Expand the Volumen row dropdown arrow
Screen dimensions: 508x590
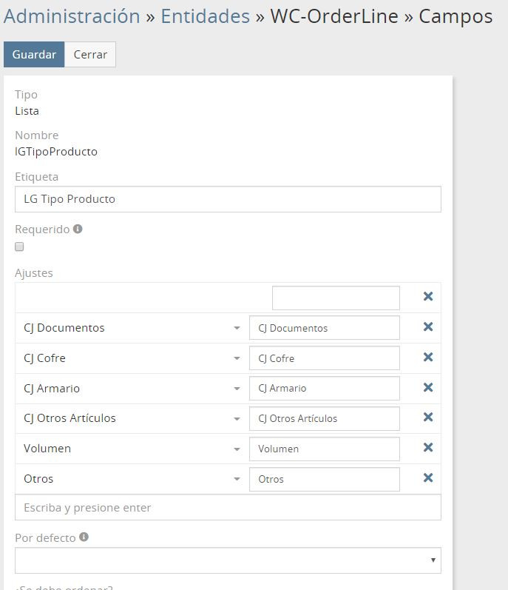237,449
